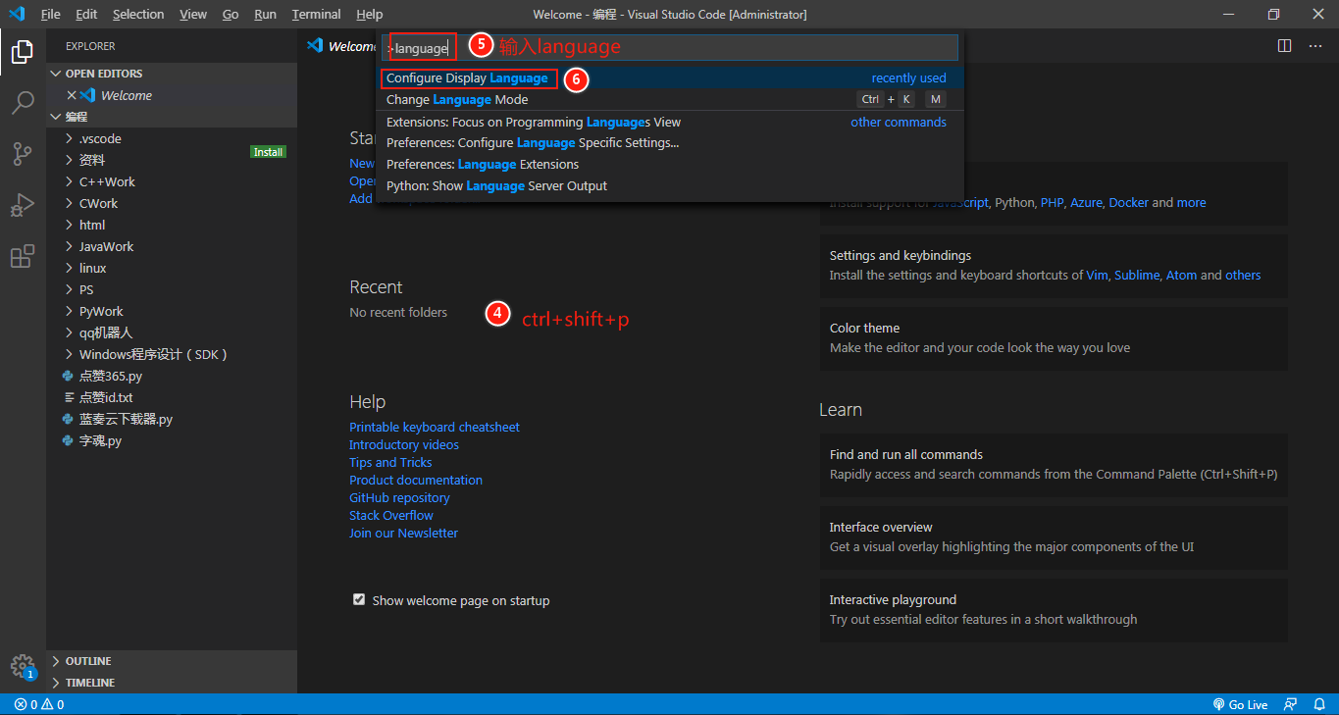Screen dimensions: 1339x715
Task: Open the editor More Actions ellipsis
Action: 1315,46
